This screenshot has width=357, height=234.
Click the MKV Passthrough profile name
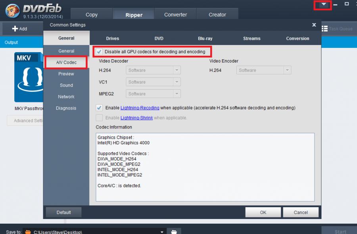29,108
